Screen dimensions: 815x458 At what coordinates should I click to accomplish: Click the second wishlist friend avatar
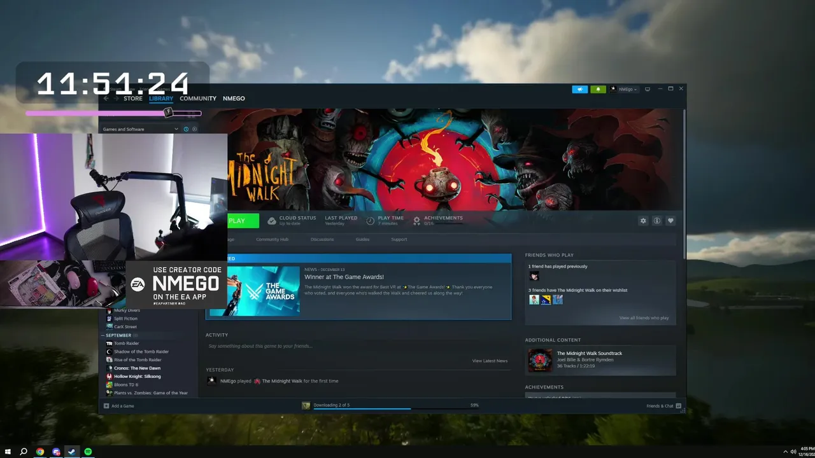[546, 300]
